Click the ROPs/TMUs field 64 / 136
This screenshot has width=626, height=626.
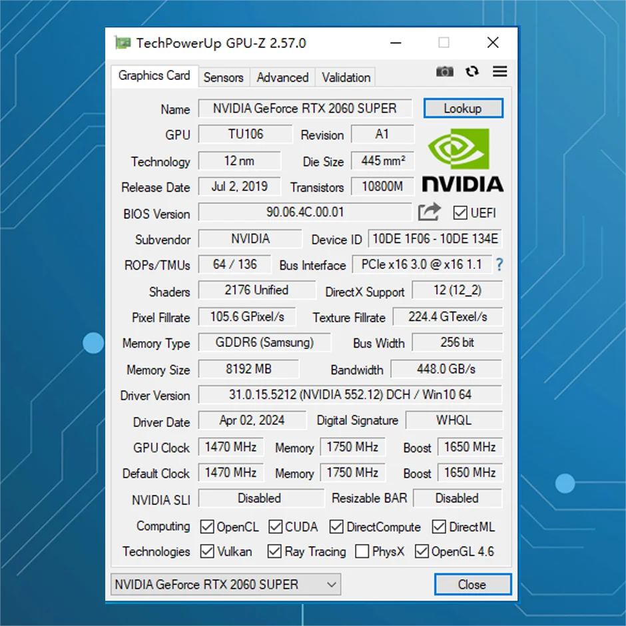click(x=234, y=264)
